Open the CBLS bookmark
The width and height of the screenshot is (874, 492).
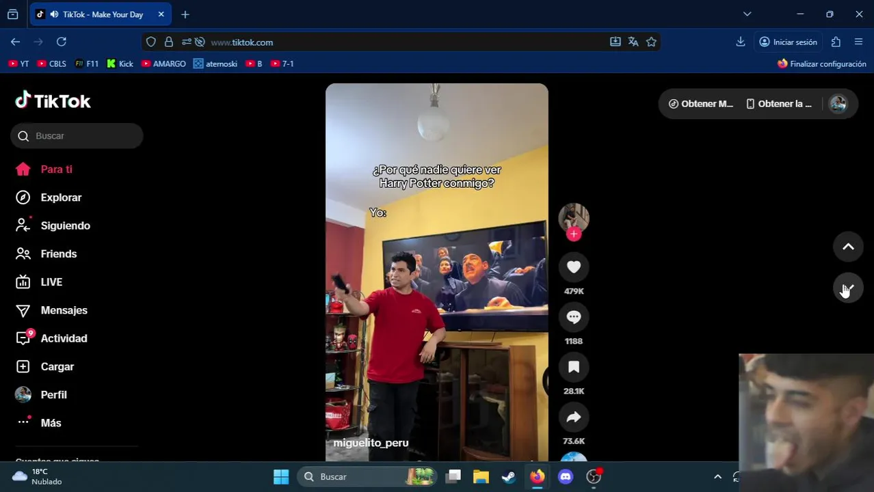pos(52,64)
